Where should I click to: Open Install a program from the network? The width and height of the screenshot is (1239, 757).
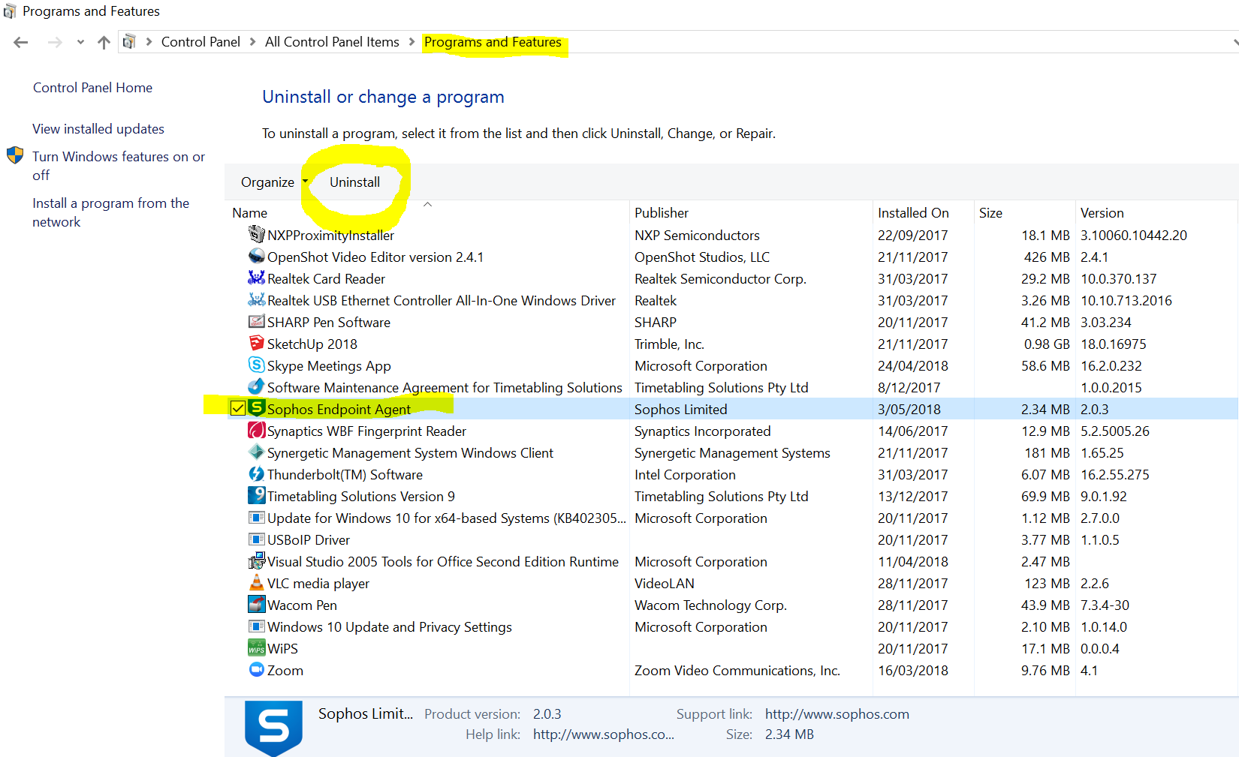[111, 212]
